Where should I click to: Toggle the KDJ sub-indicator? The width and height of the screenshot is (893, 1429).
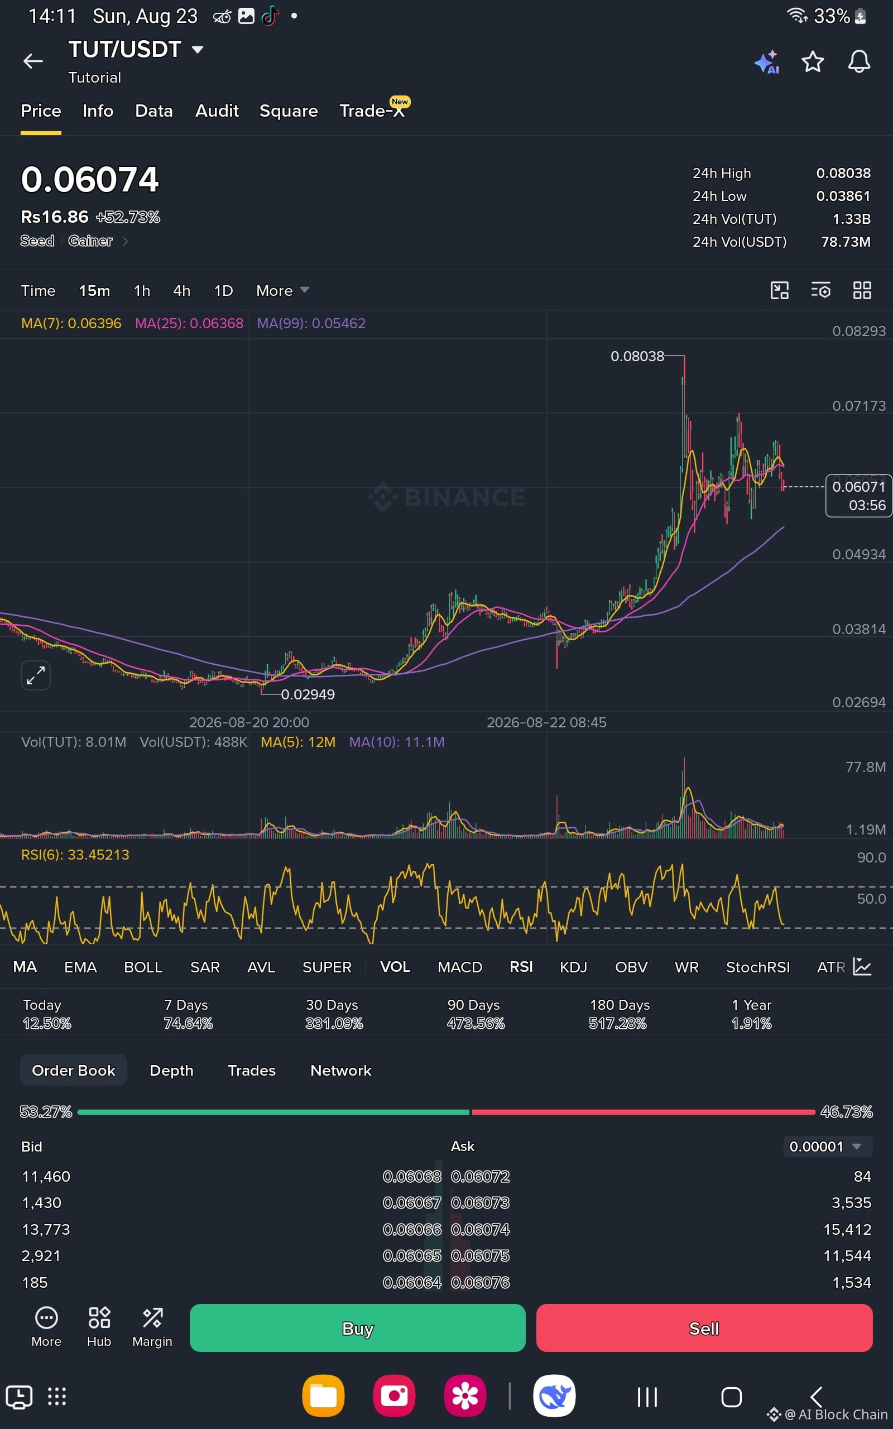pos(574,967)
